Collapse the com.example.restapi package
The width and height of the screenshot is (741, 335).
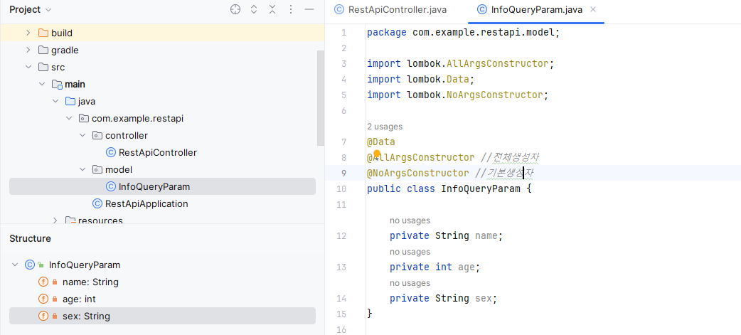pos(68,119)
